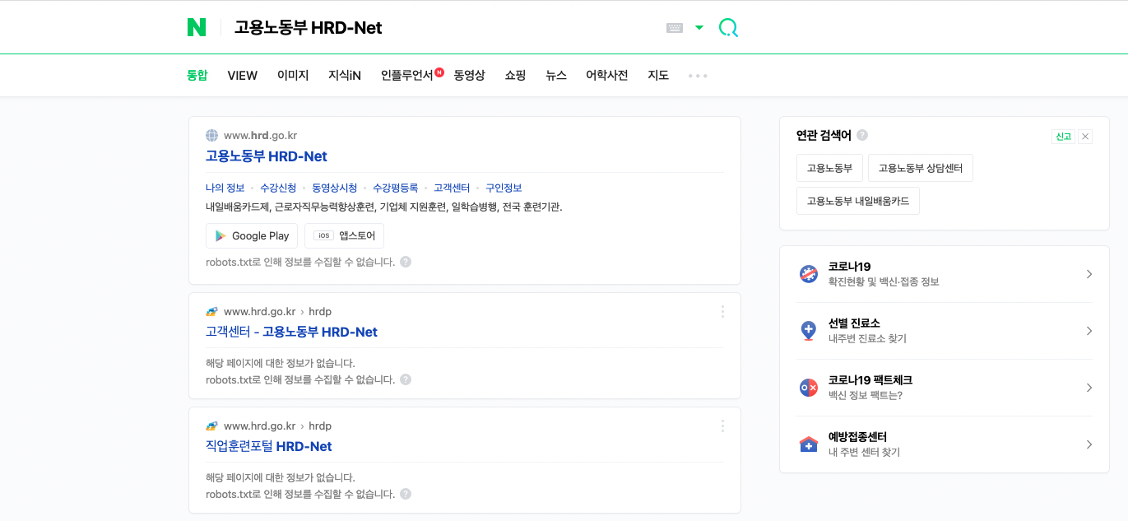Click the green Naver N logo
The image size is (1128, 521).
pos(197,27)
